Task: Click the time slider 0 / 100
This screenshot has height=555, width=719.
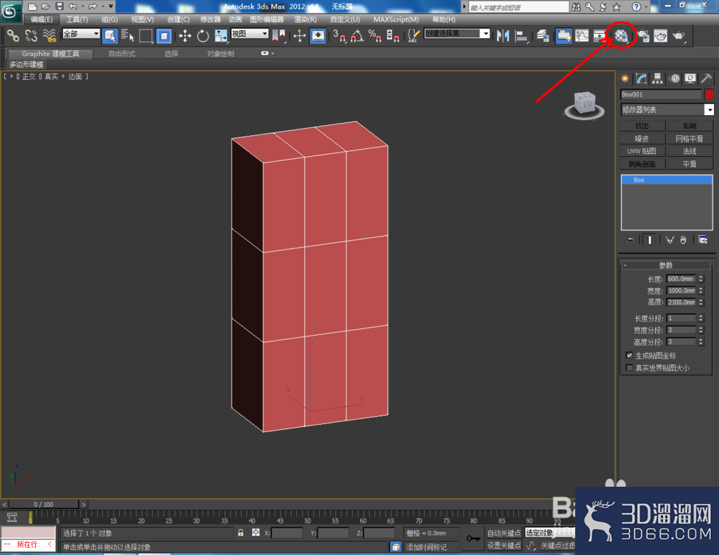Action: point(44,504)
